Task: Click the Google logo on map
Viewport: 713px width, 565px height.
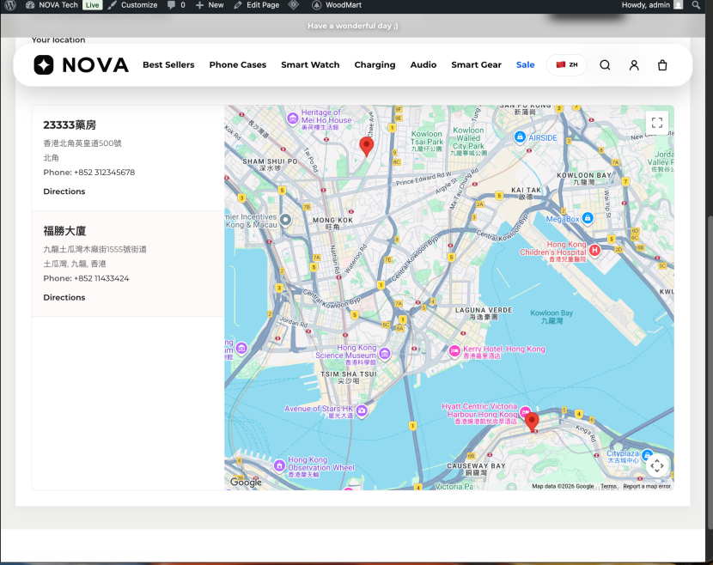Action: 246,483
